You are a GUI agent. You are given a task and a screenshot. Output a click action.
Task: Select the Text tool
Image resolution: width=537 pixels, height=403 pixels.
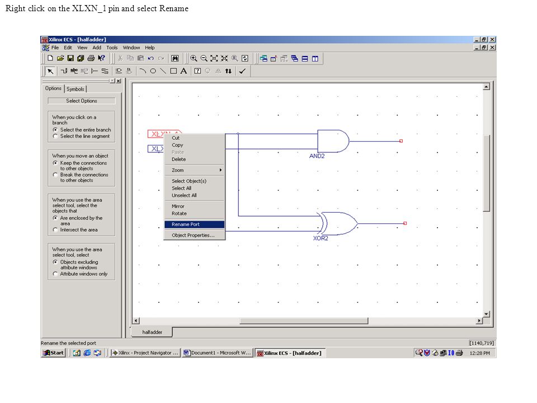[184, 71]
